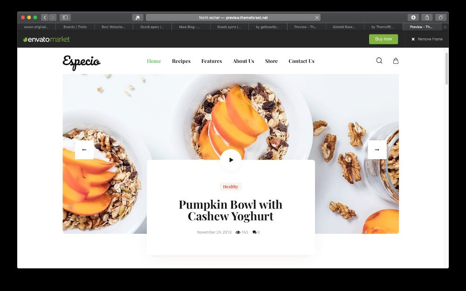Click the Especio logo
466x291 pixels.
[x=82, y=62]
